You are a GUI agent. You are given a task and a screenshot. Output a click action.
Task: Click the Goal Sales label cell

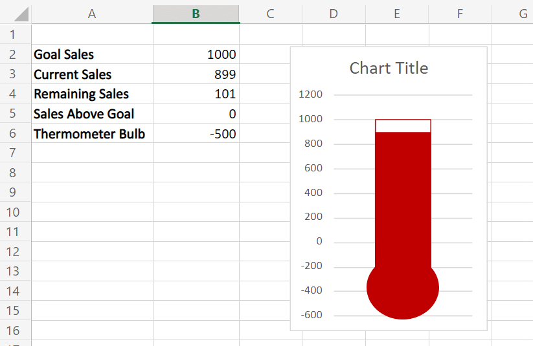pos(92,54)
